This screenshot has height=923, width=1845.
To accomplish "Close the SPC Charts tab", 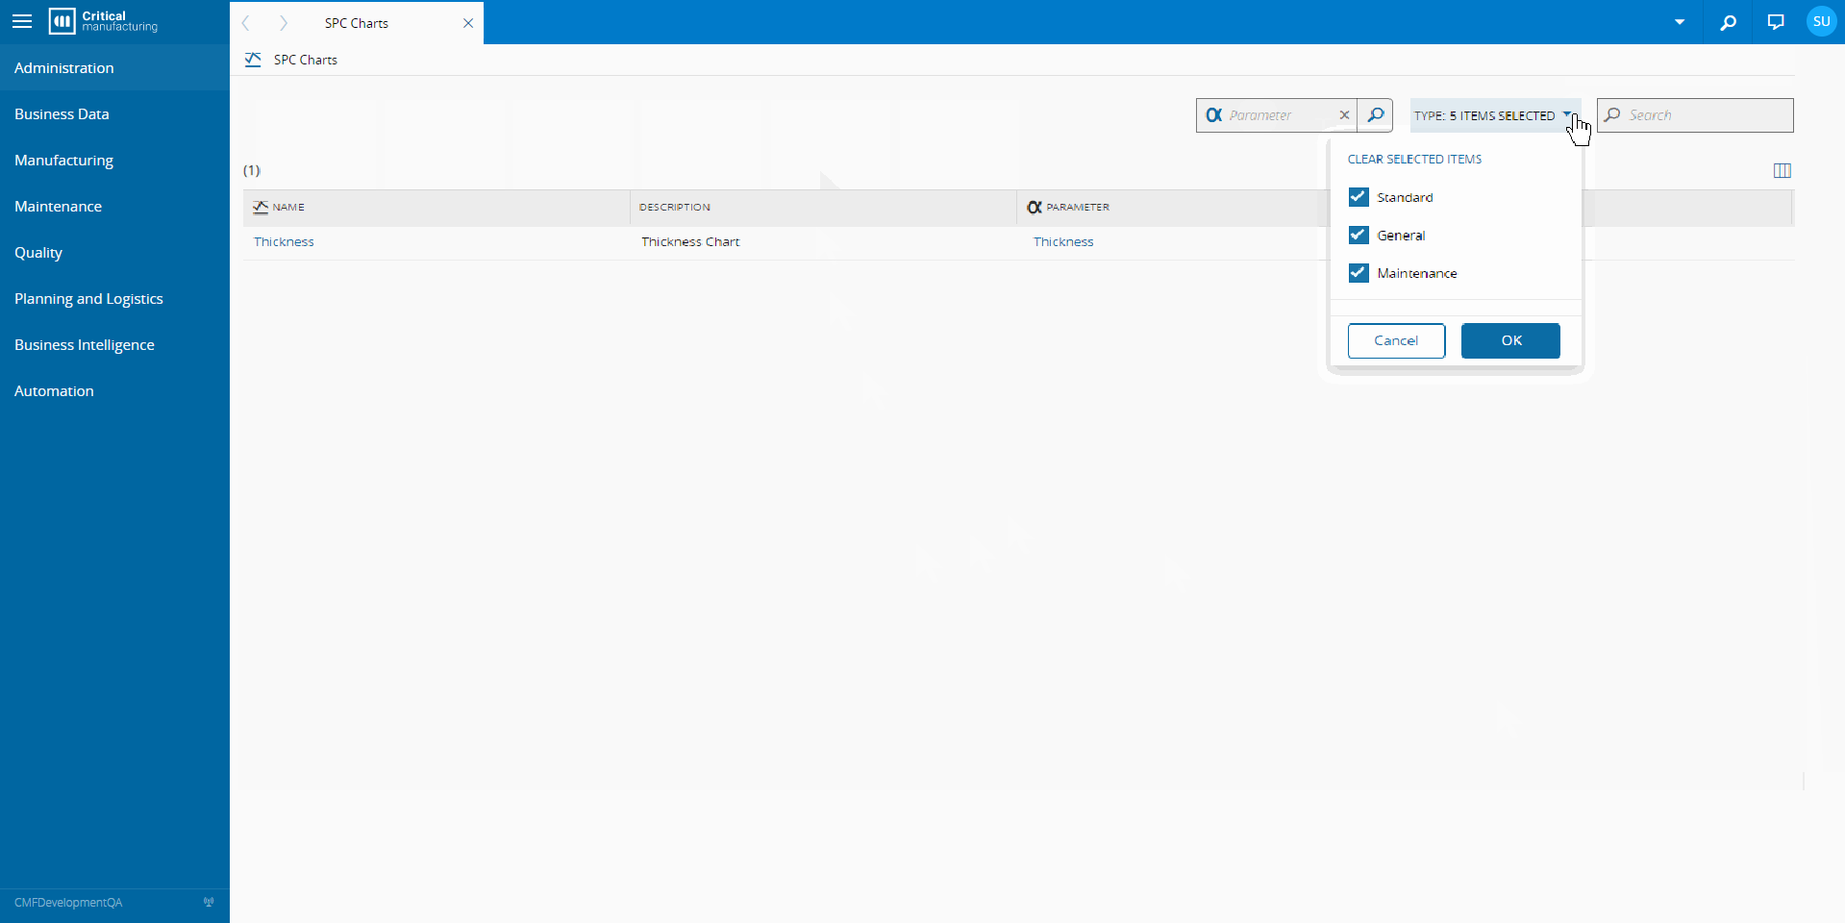I will 468,23.
